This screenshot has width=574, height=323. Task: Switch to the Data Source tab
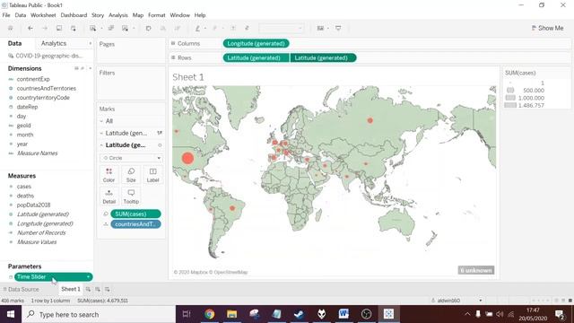[21, 289]
